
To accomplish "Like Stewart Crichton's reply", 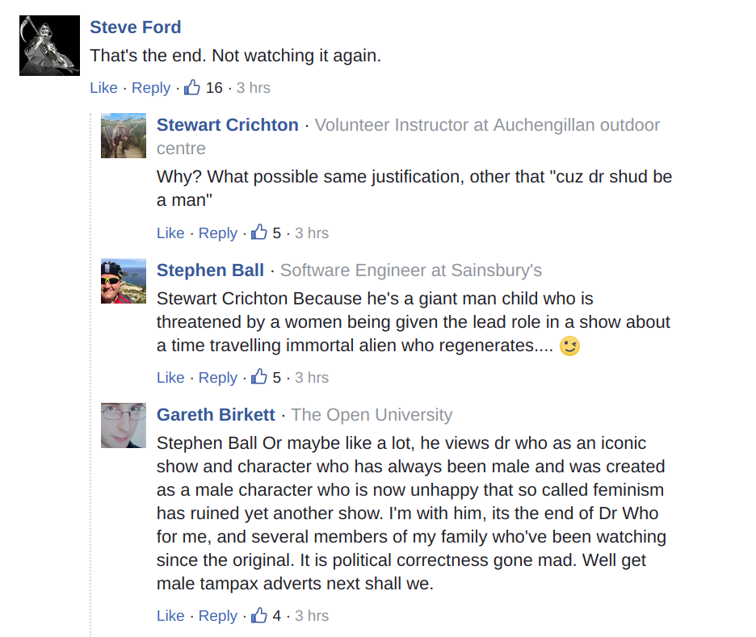I will (170, 233).
